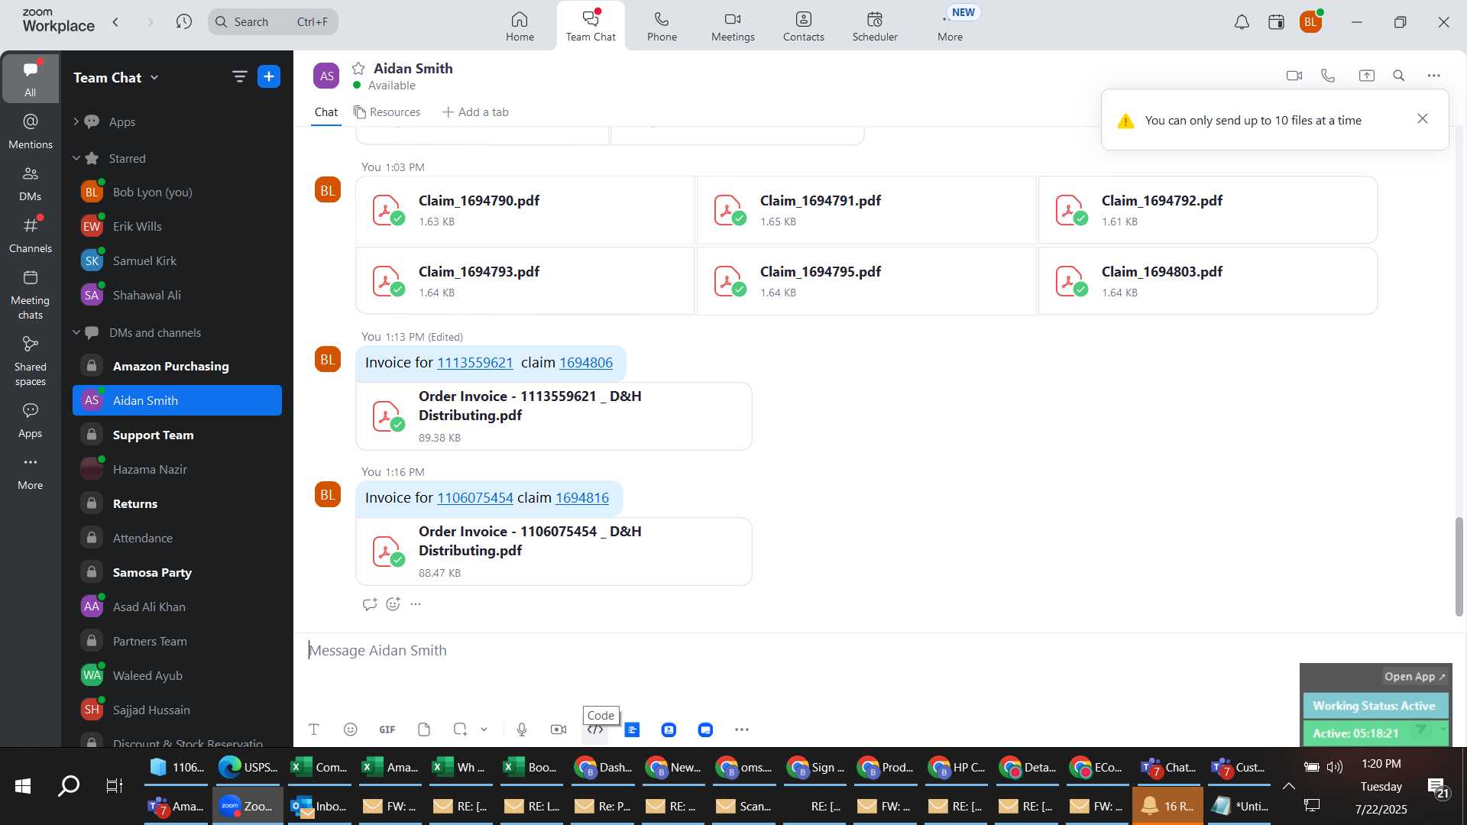This screenshot has width=1467, height=825.
Task: Open the screenshot dropdown arrow
Action: pyautogui.click(x=484, y=730)
